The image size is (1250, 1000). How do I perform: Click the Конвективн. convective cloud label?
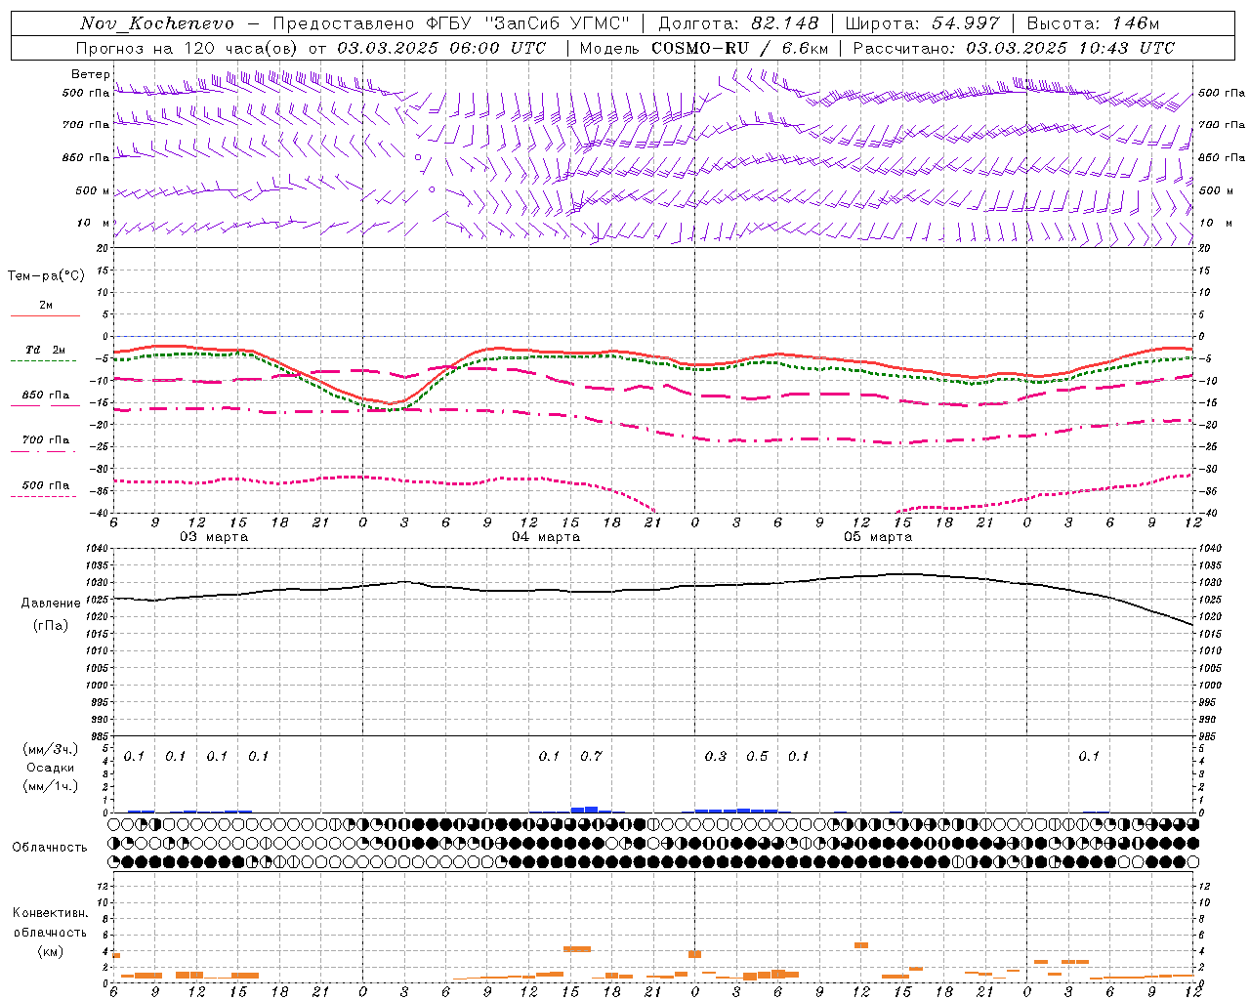click(51, 913)
